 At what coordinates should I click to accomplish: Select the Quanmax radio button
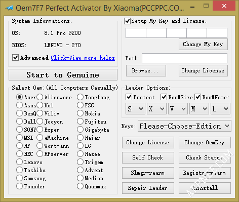80,186
